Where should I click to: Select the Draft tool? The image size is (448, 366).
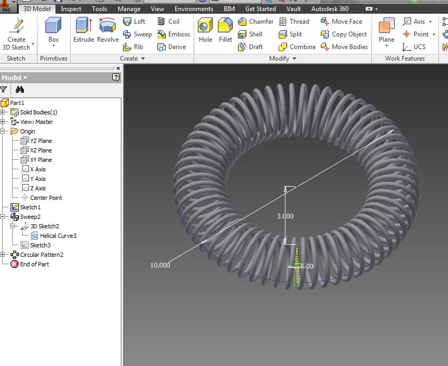250,47
